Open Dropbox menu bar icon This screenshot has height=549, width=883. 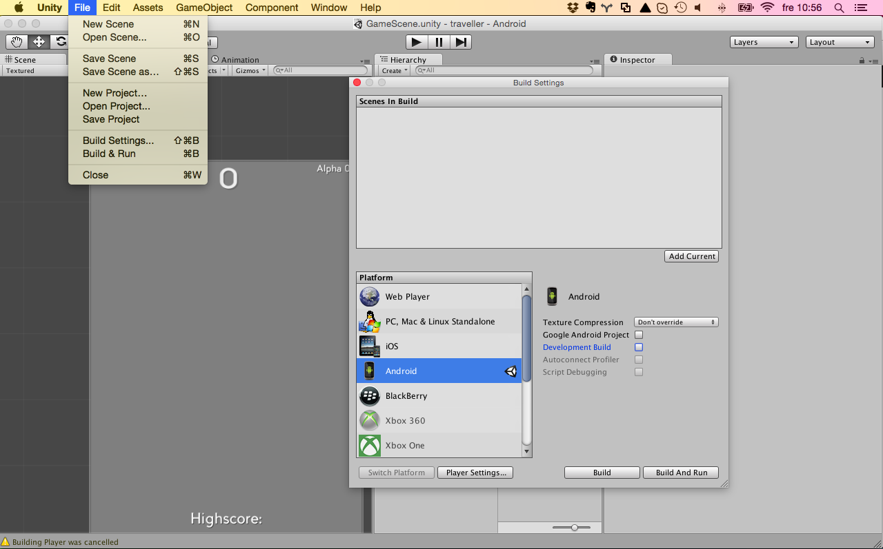(573, 8)
